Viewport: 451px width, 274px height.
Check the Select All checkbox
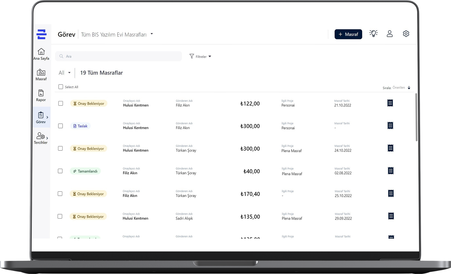[x=61, y=87]
